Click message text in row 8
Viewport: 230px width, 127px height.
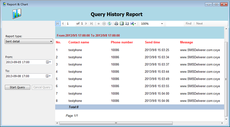[200, 101]
